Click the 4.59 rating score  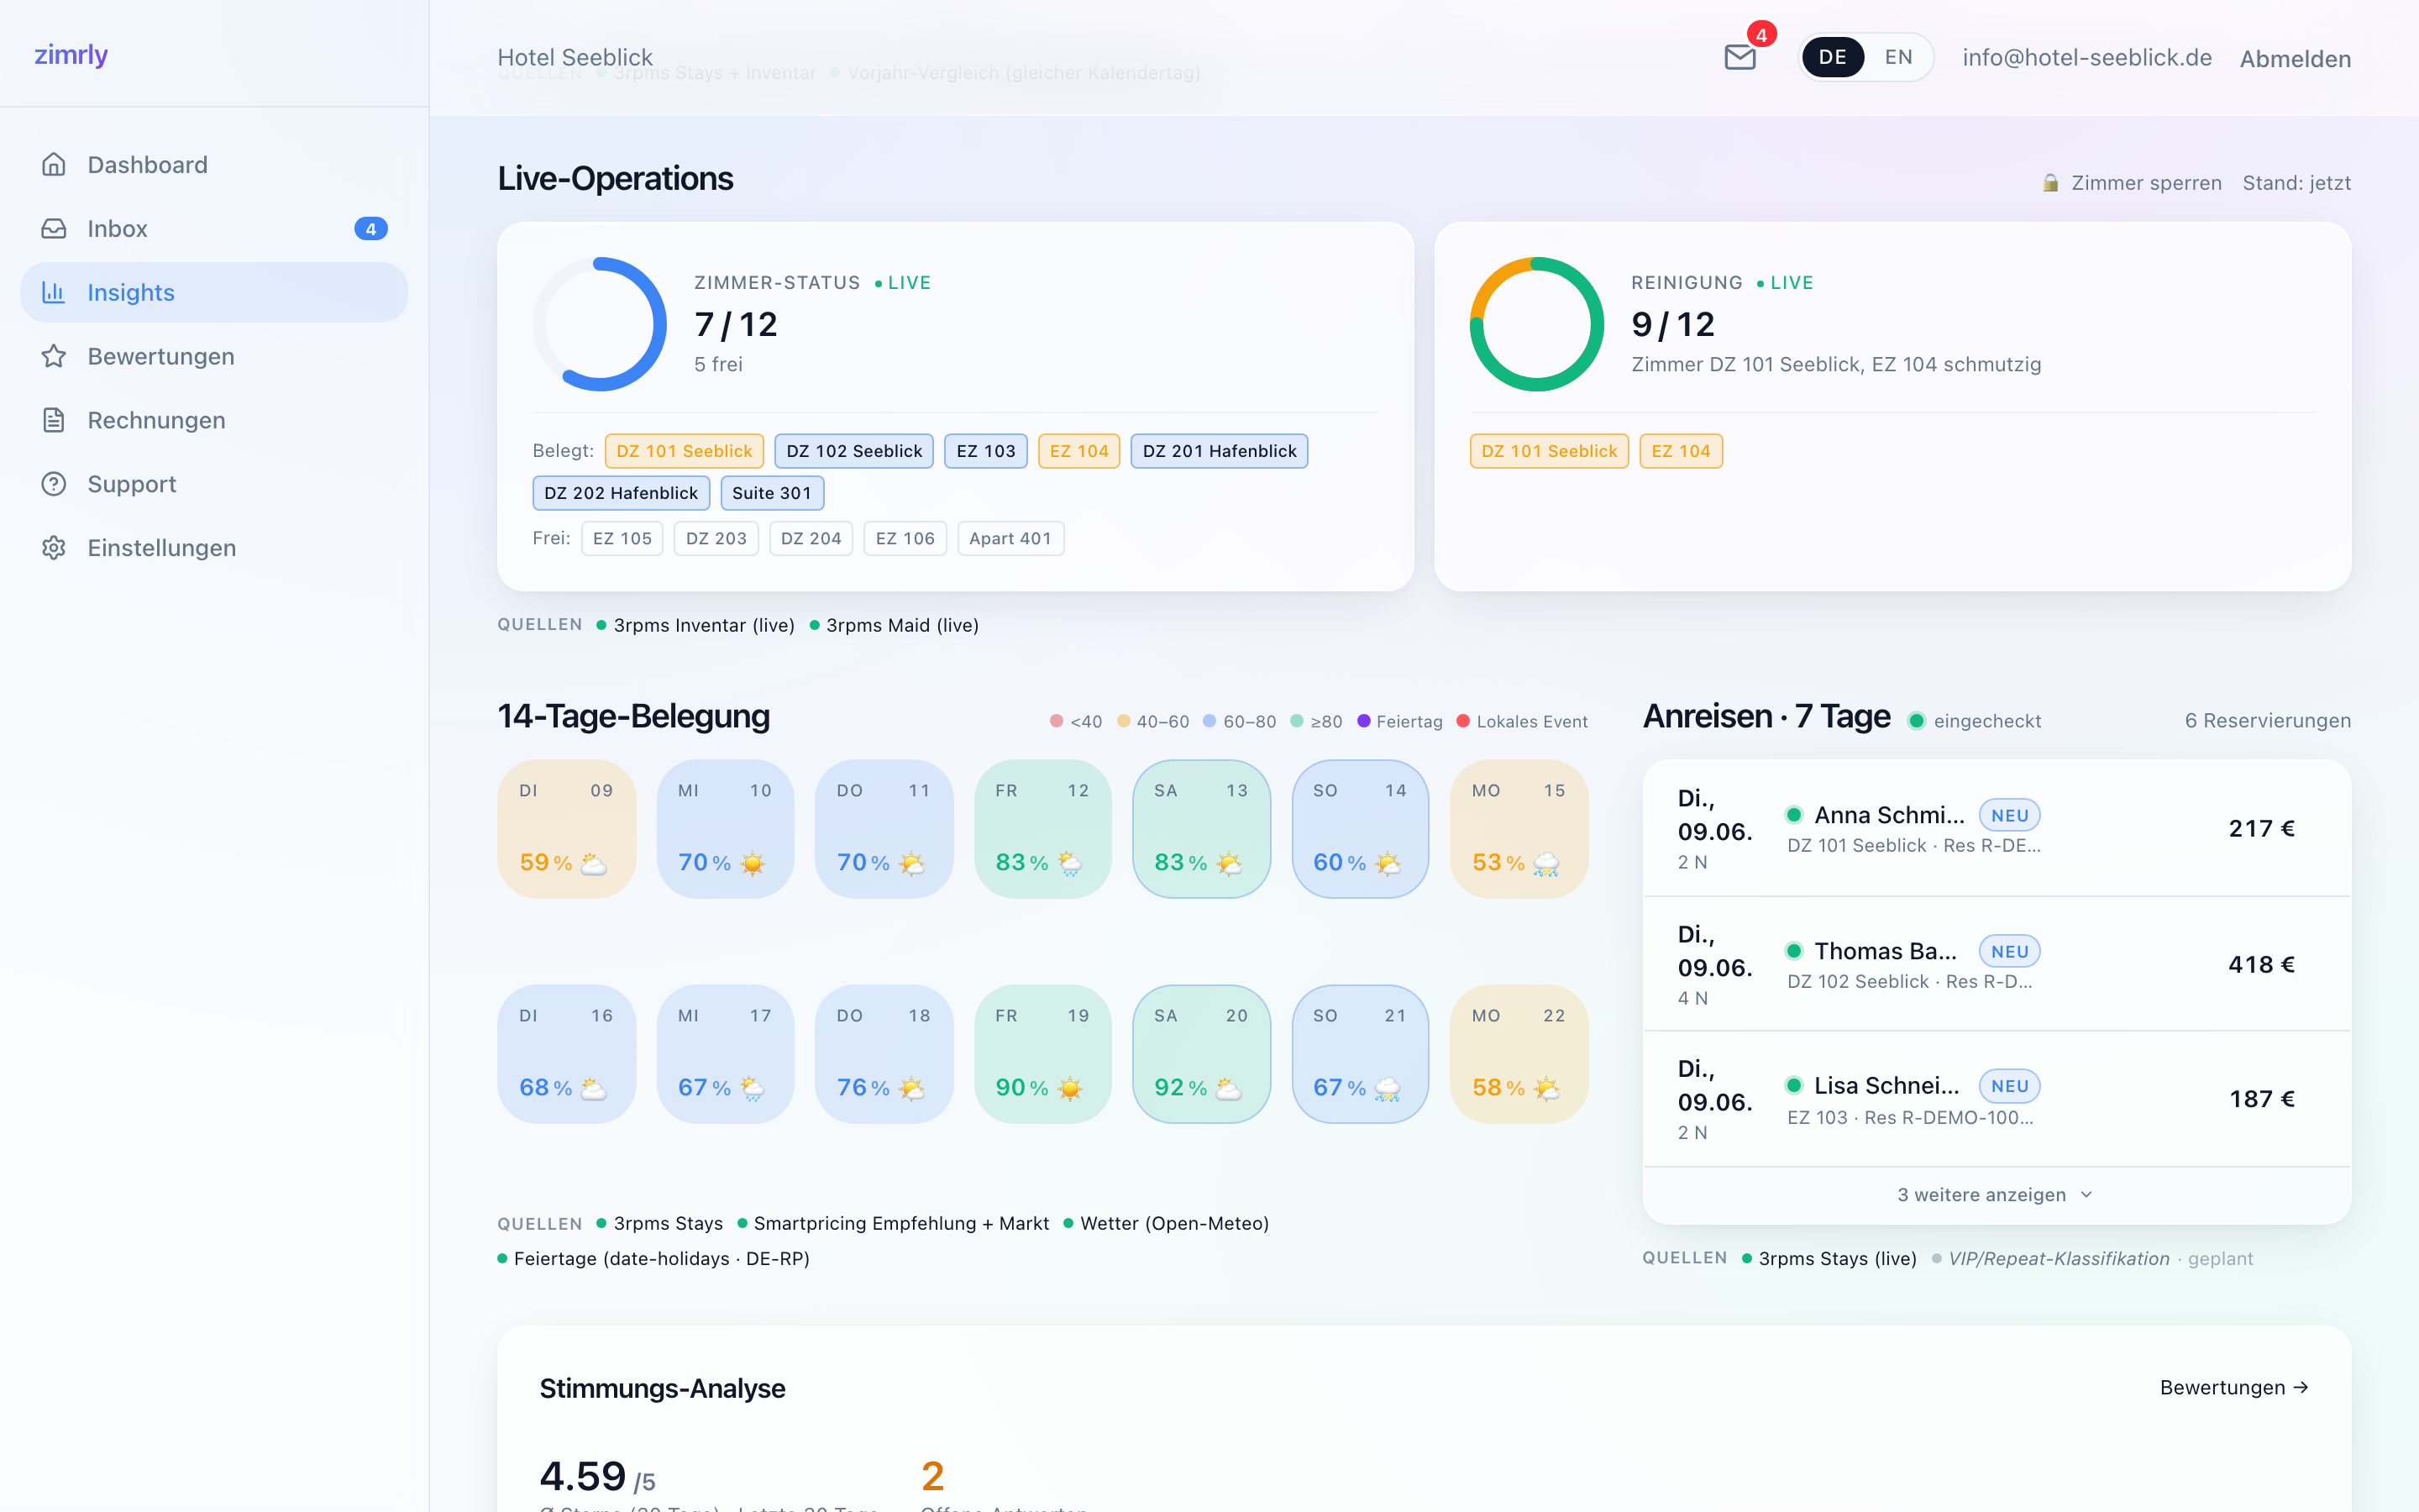[583, 1476]
